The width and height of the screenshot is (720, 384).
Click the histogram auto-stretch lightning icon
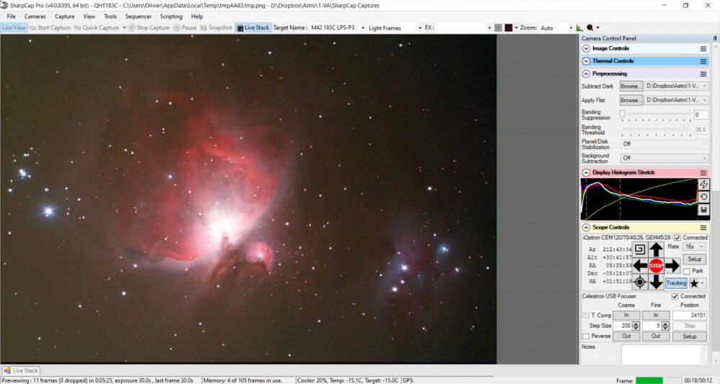[703, 184]
